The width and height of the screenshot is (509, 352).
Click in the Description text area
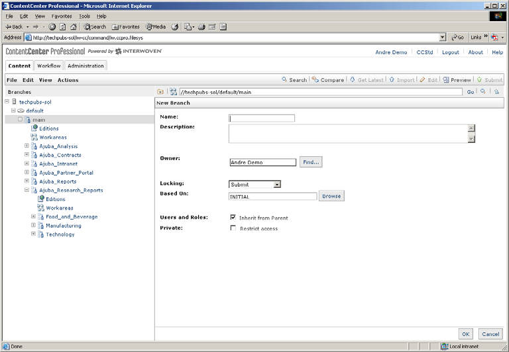349,134
